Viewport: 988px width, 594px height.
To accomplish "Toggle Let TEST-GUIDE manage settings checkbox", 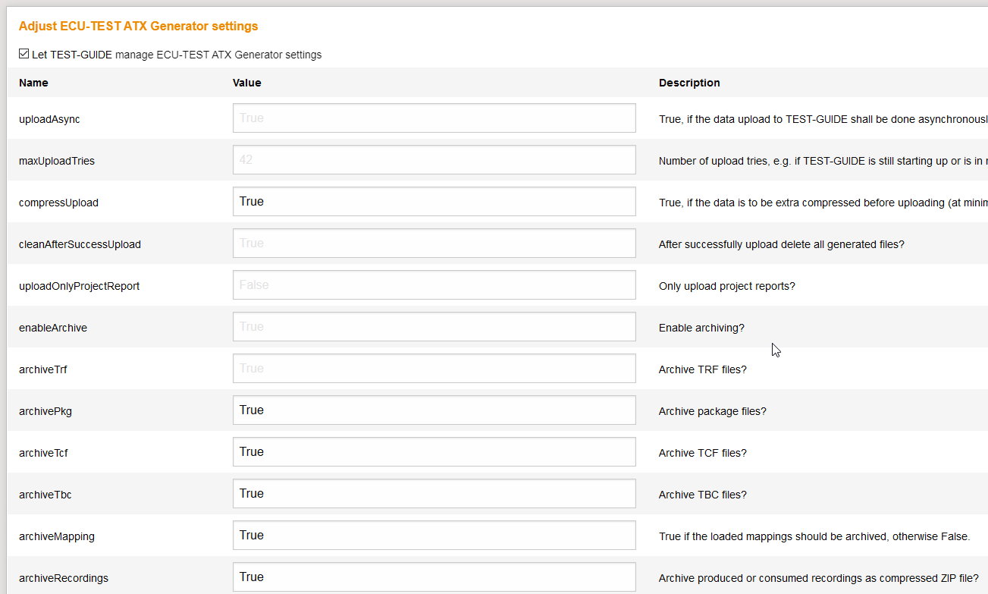I will pos(24,54).
